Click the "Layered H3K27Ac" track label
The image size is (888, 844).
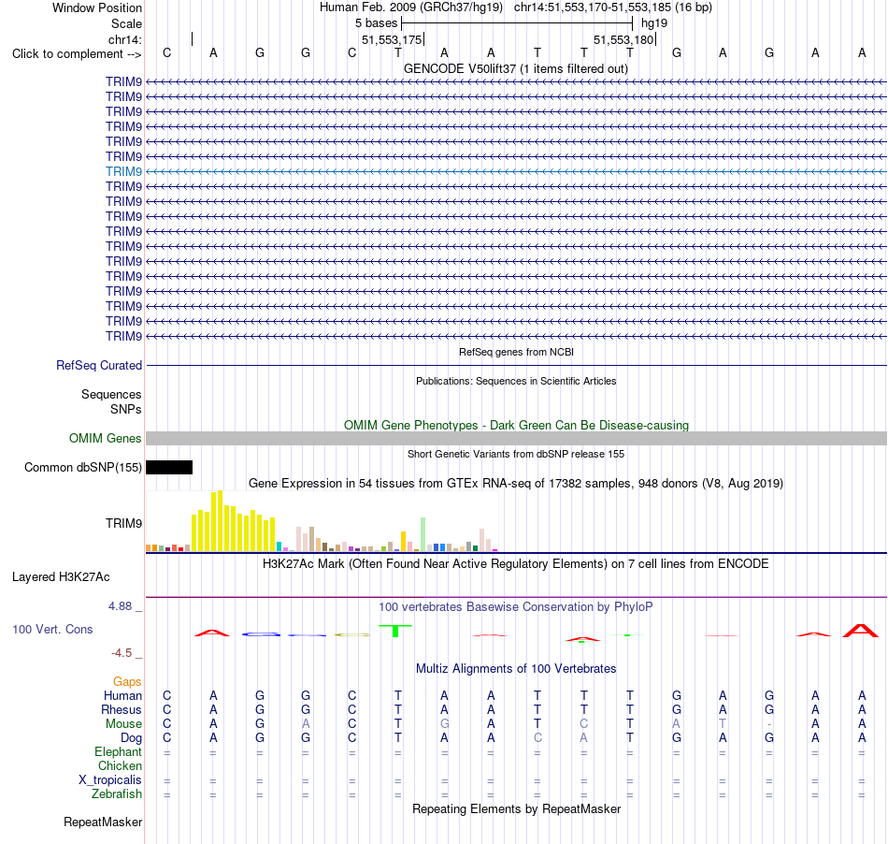pos(61,577)
